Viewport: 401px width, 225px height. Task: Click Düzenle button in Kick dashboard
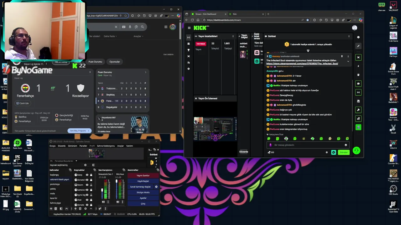point(244,152)
